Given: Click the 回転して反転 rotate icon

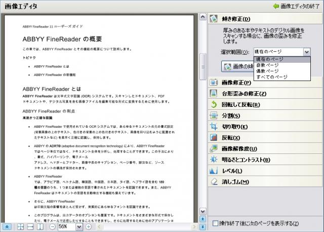Looking at the screenshot, I should click(x=214, y=104).
